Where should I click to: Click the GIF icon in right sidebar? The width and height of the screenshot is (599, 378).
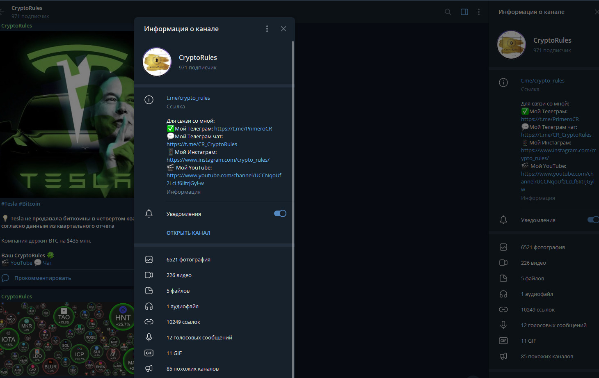503,341
